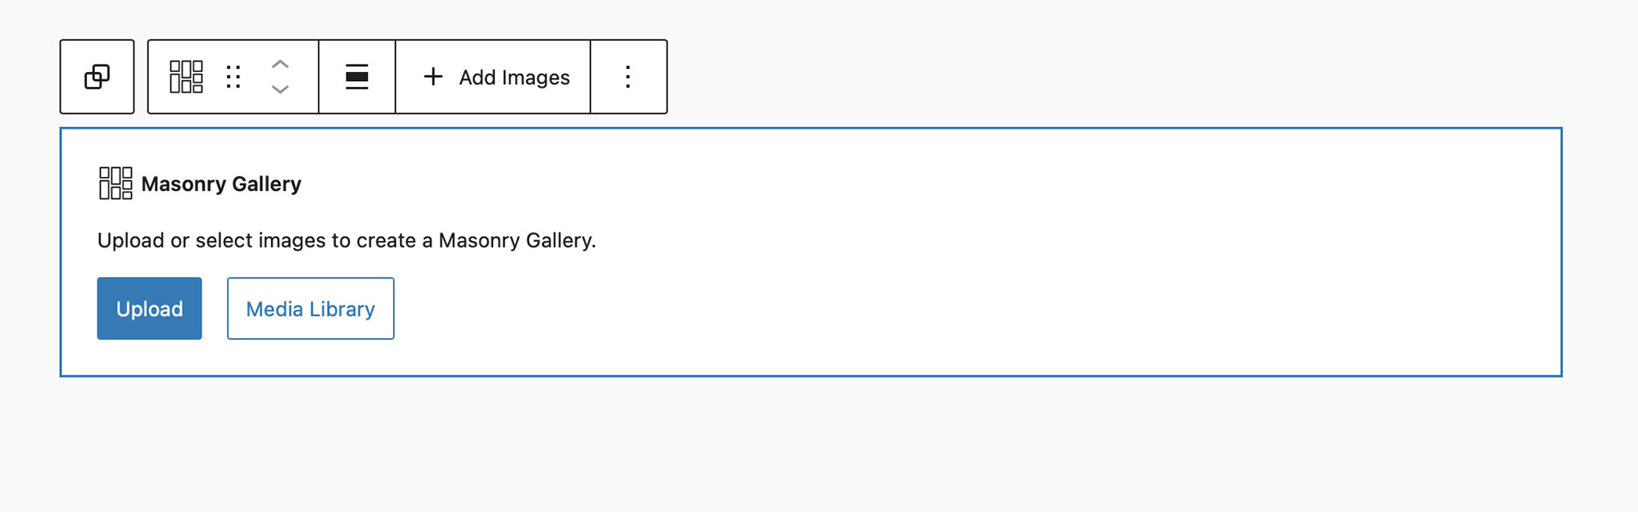
Task: Click the Add Images text label
Action: pos(514,78)
